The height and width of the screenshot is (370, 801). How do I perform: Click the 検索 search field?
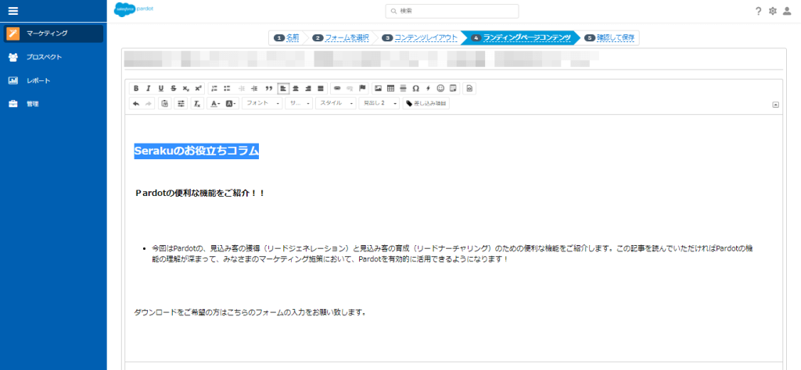click(452, 11)
